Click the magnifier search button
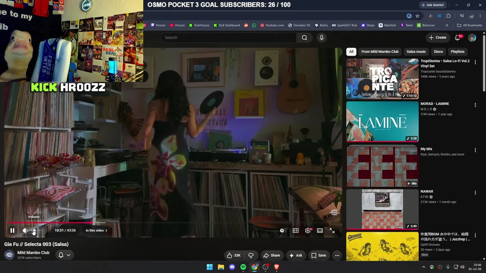 tap(305, 38)
